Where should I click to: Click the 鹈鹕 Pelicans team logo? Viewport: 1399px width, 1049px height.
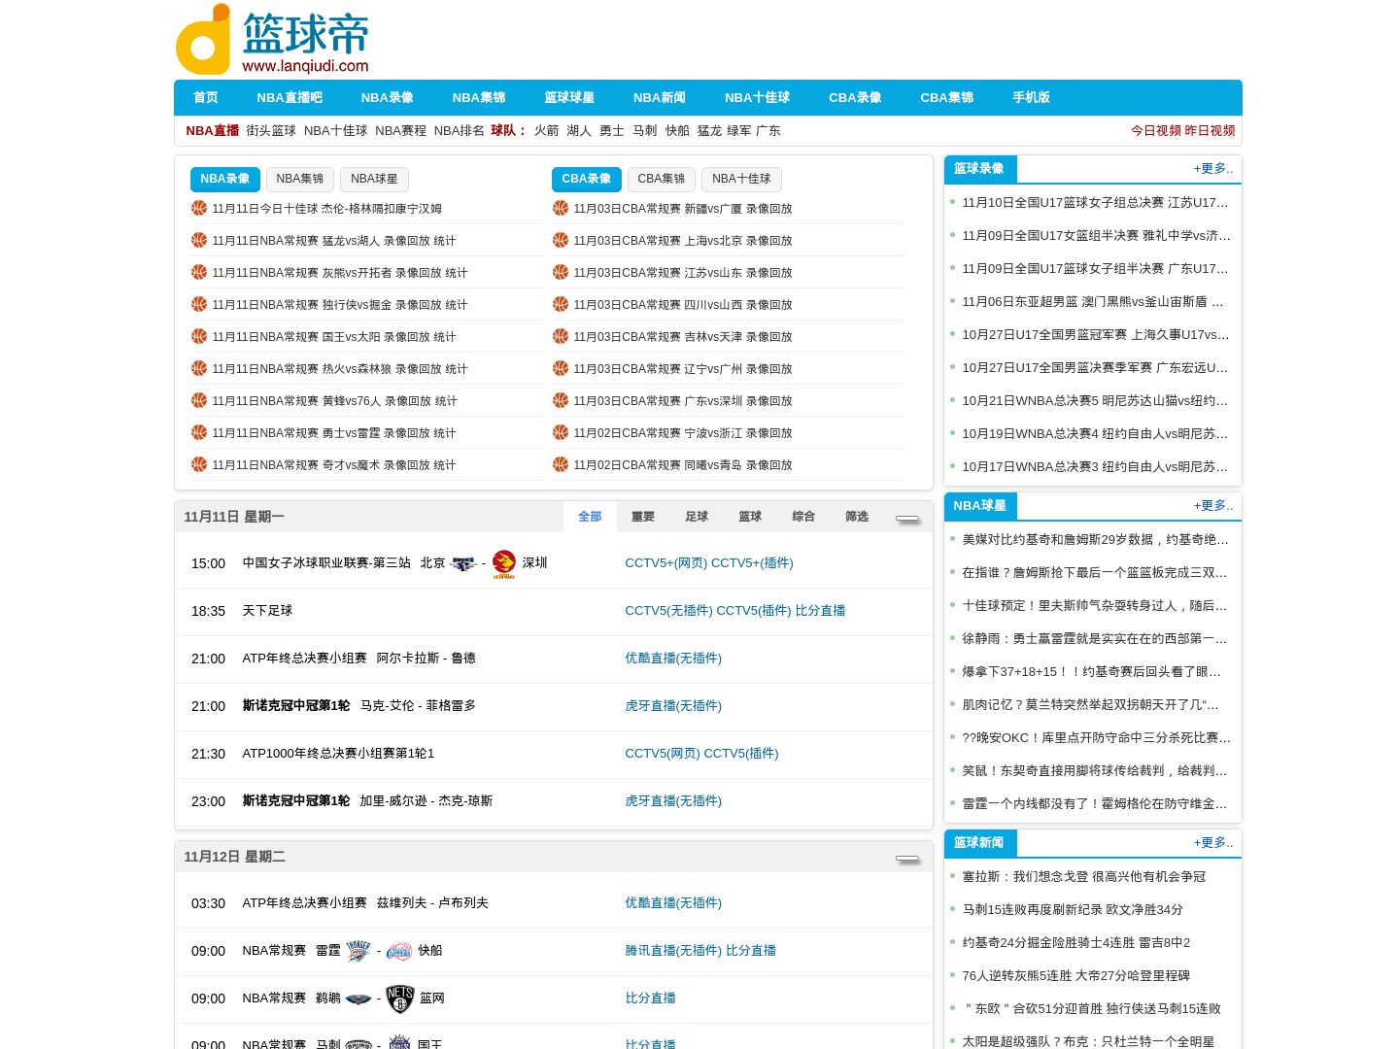[x=358, y=998]
